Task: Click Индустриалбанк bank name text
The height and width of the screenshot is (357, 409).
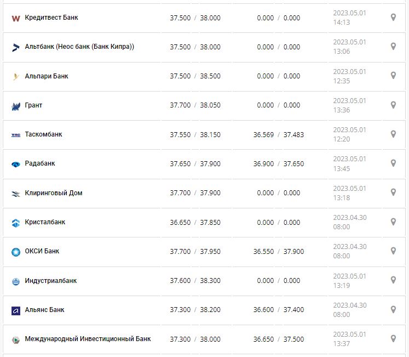Action: [51, 281]
